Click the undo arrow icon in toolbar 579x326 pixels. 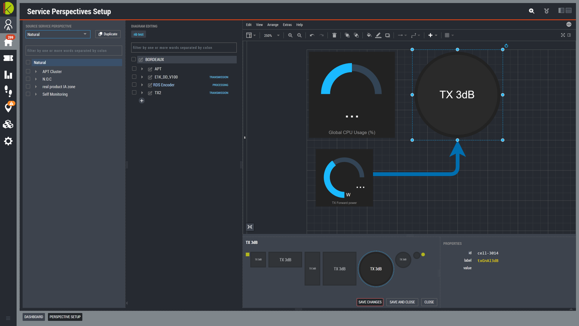(312, 35)
